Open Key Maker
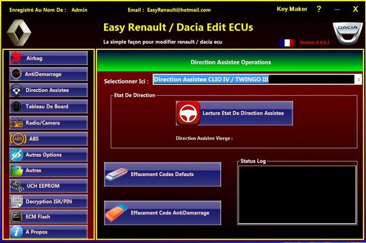The height and width of the screenshot is (243, 366). click(292, 9)
